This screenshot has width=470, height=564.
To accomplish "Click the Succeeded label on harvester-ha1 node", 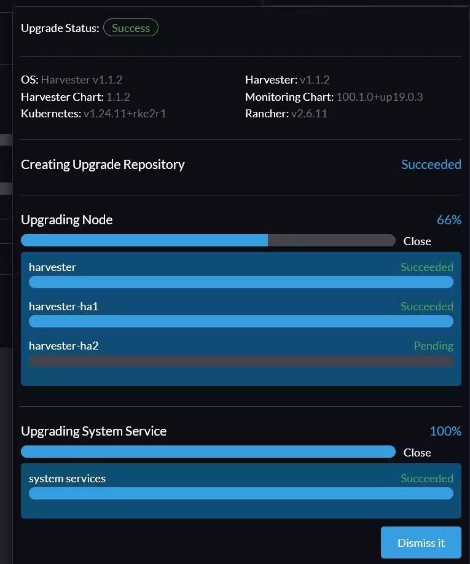I will point(427,306).
